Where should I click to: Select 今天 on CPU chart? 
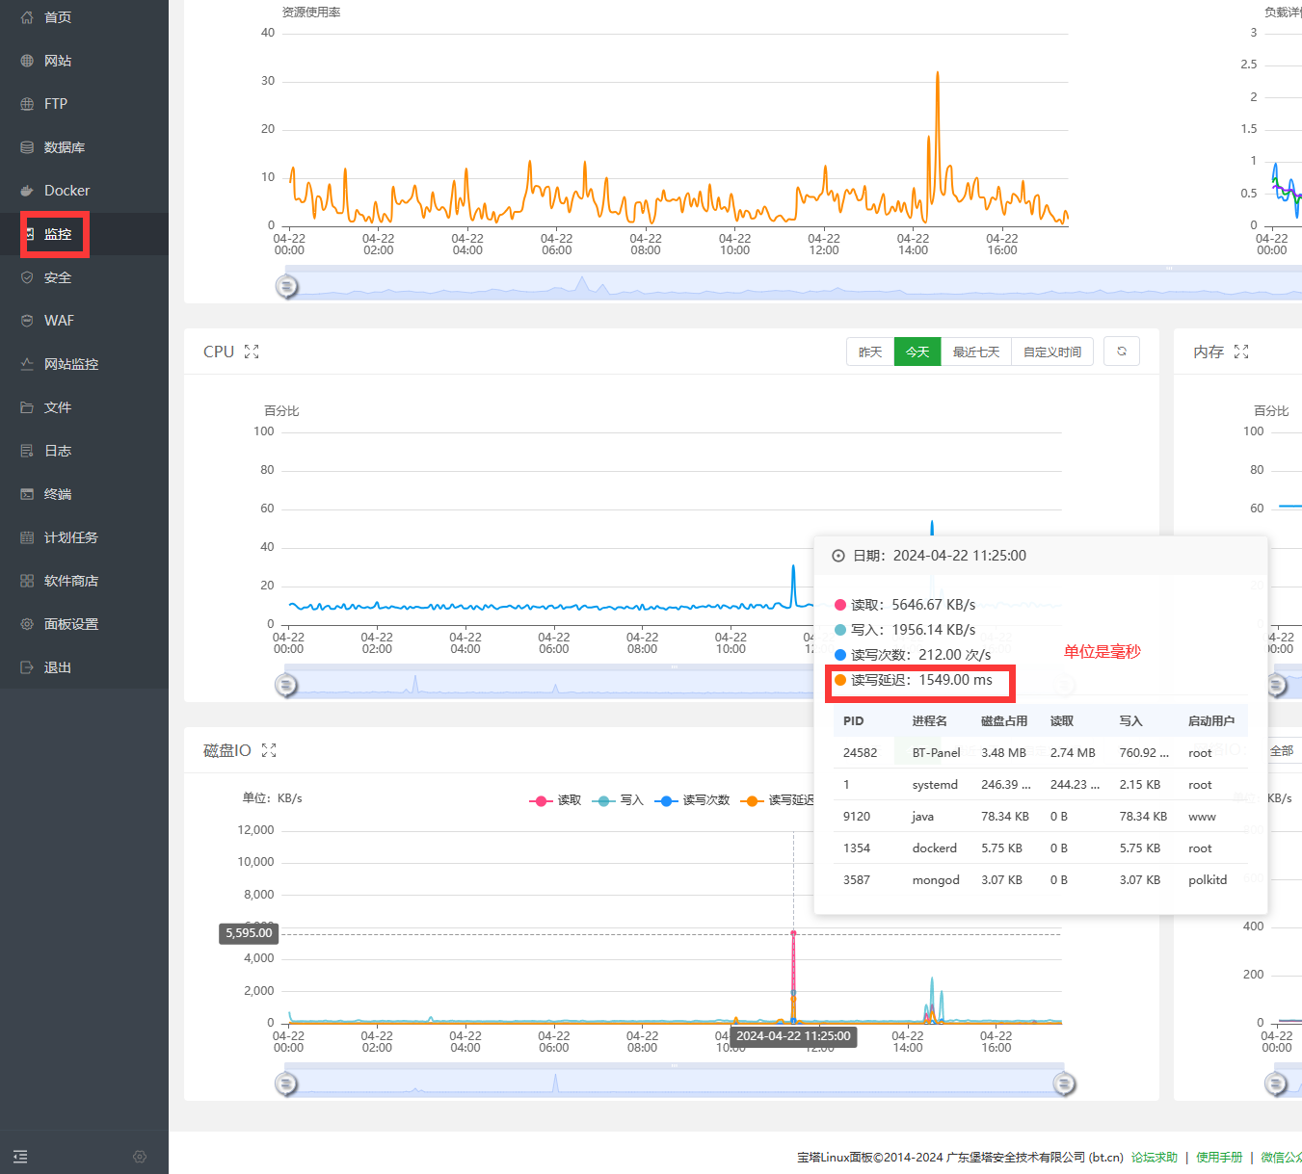917,352
